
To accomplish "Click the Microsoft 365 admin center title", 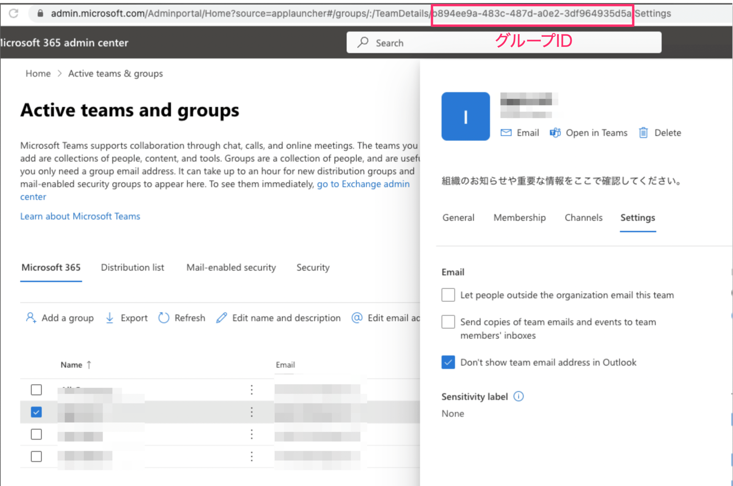I will click(64, 42).
